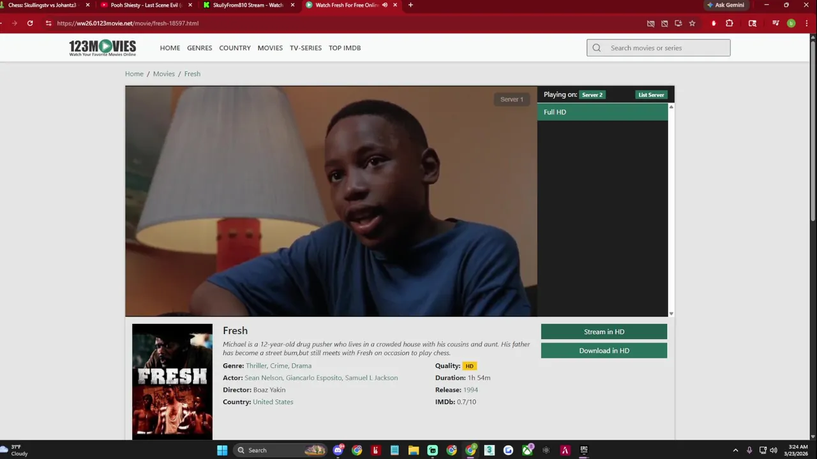Click the Search movies or series field
This screenshot has width=817, height=459.
[x=659, y=48]
